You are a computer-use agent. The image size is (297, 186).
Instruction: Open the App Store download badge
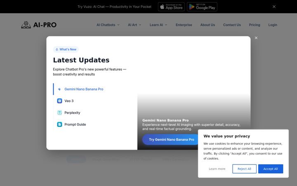tap(171, 7)
